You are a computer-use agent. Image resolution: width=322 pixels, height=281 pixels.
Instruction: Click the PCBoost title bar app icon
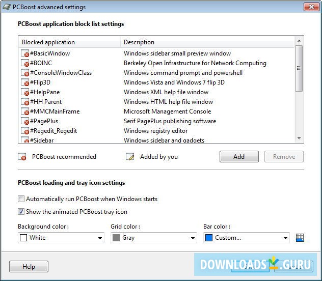tap(6, 7)
